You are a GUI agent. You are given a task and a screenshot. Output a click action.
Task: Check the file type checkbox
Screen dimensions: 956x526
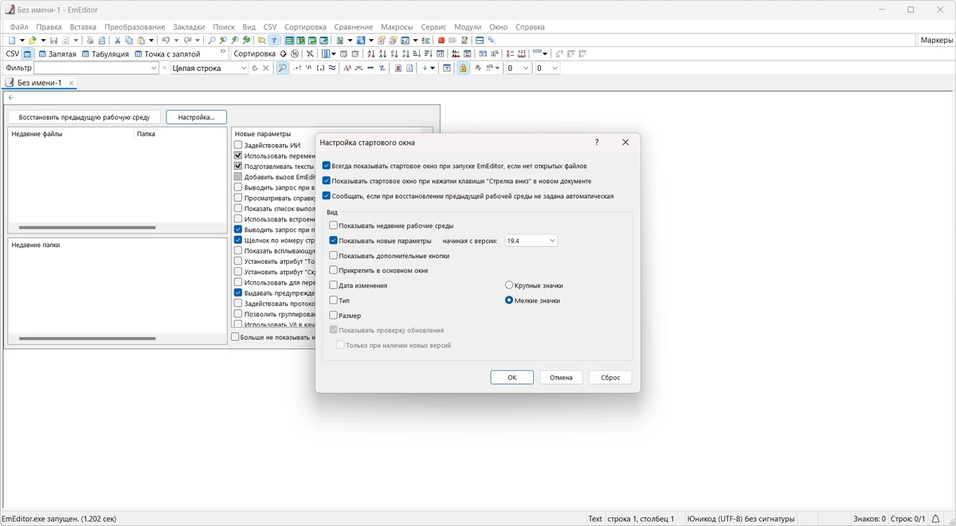(x=333, y=300)
